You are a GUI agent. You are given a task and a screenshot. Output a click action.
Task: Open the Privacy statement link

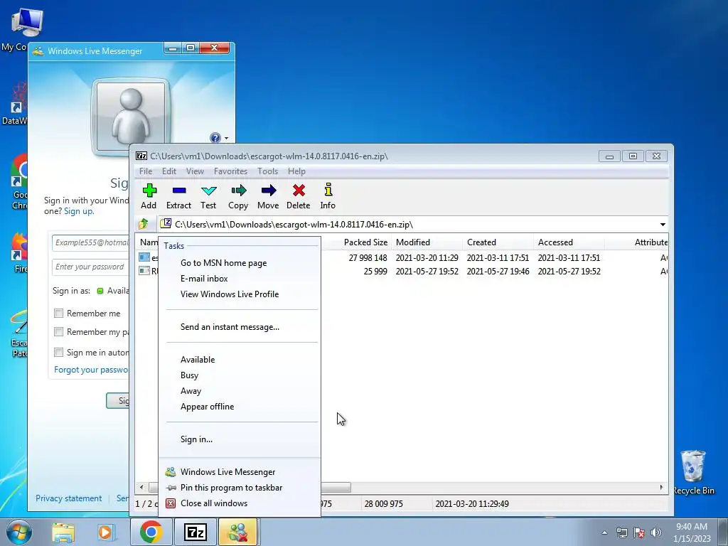pyautogui.click(x=69, y=498)
